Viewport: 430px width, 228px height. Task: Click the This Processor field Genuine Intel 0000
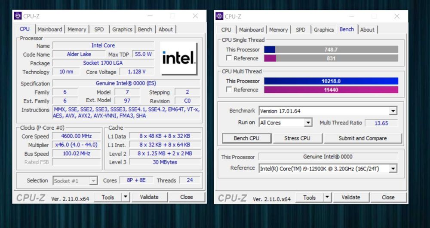pos(328,157)
